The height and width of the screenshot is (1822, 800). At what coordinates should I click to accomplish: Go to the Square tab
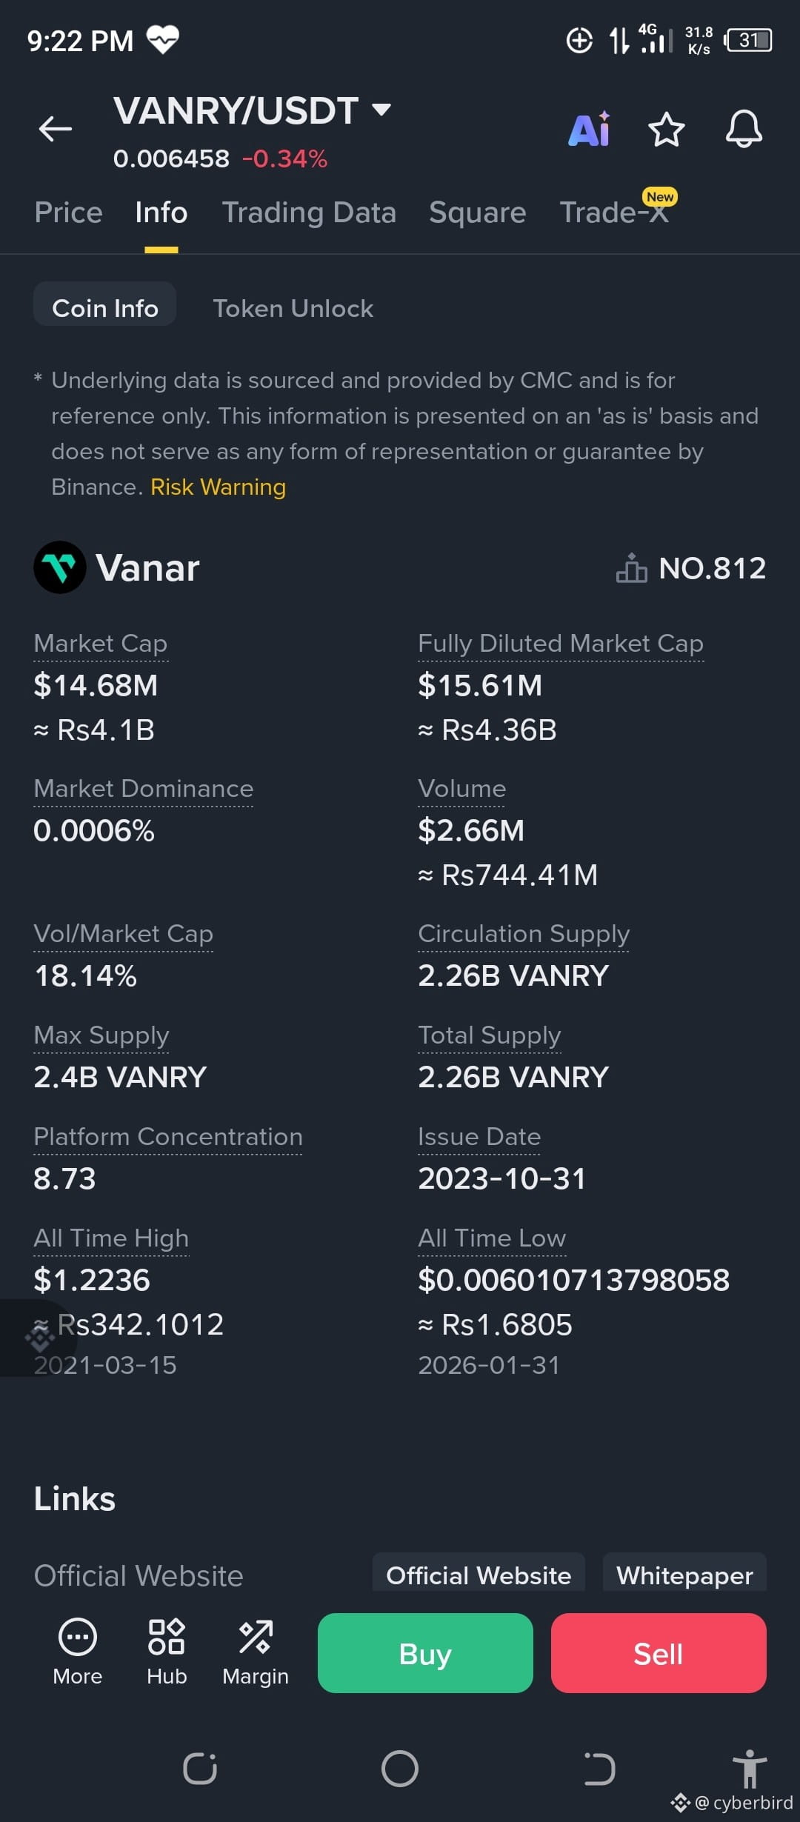tap(477, 213)
